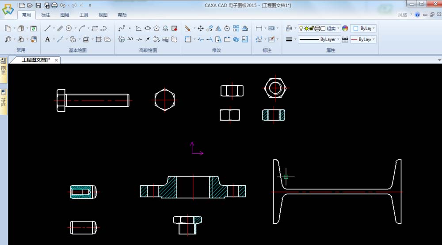Close the 工程图文档1 document tab

coord(56,60)
